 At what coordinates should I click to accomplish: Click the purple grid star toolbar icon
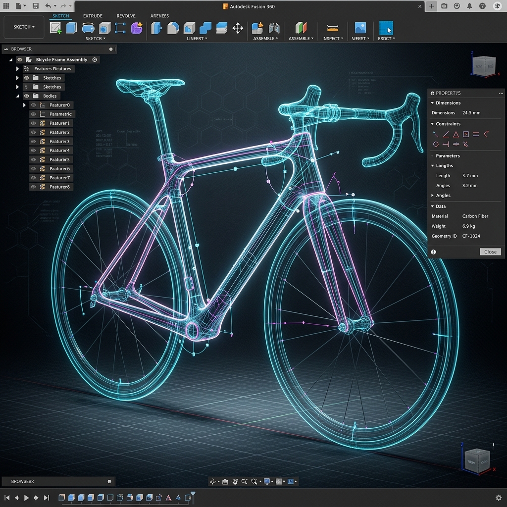[137, 28]
